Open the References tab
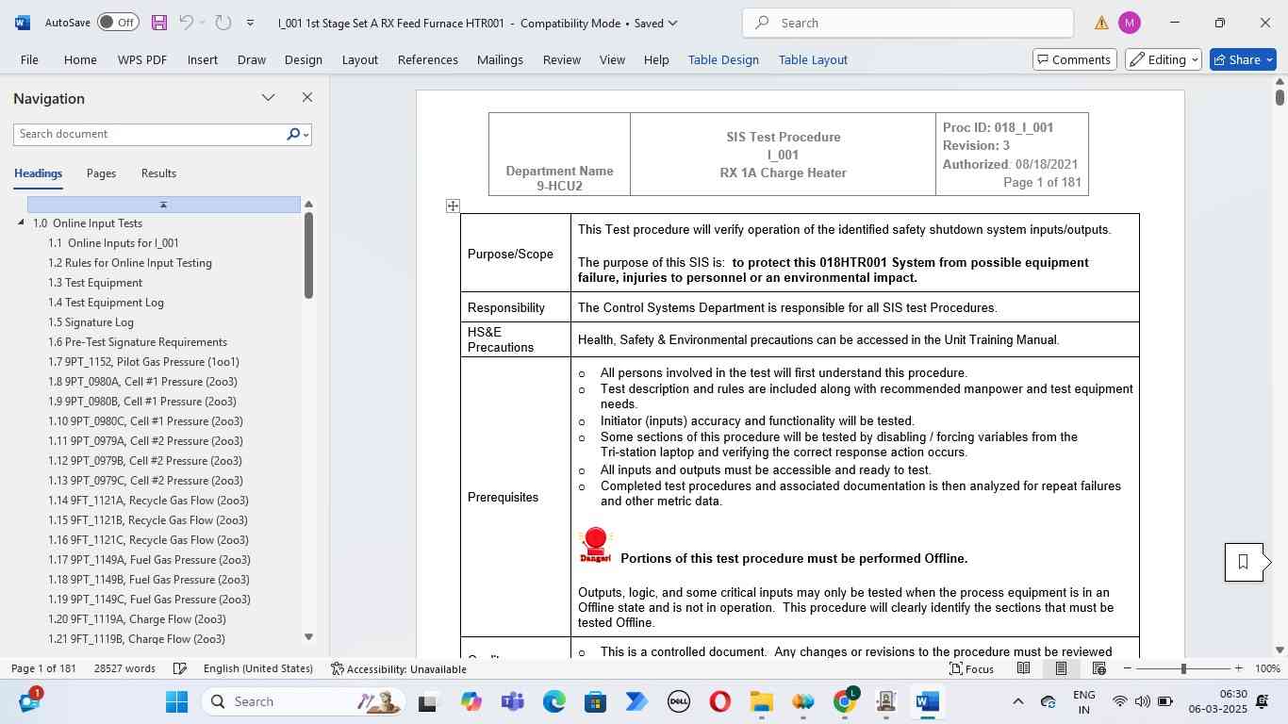Viewport: 1288px width, 724px height. [428, 59]
